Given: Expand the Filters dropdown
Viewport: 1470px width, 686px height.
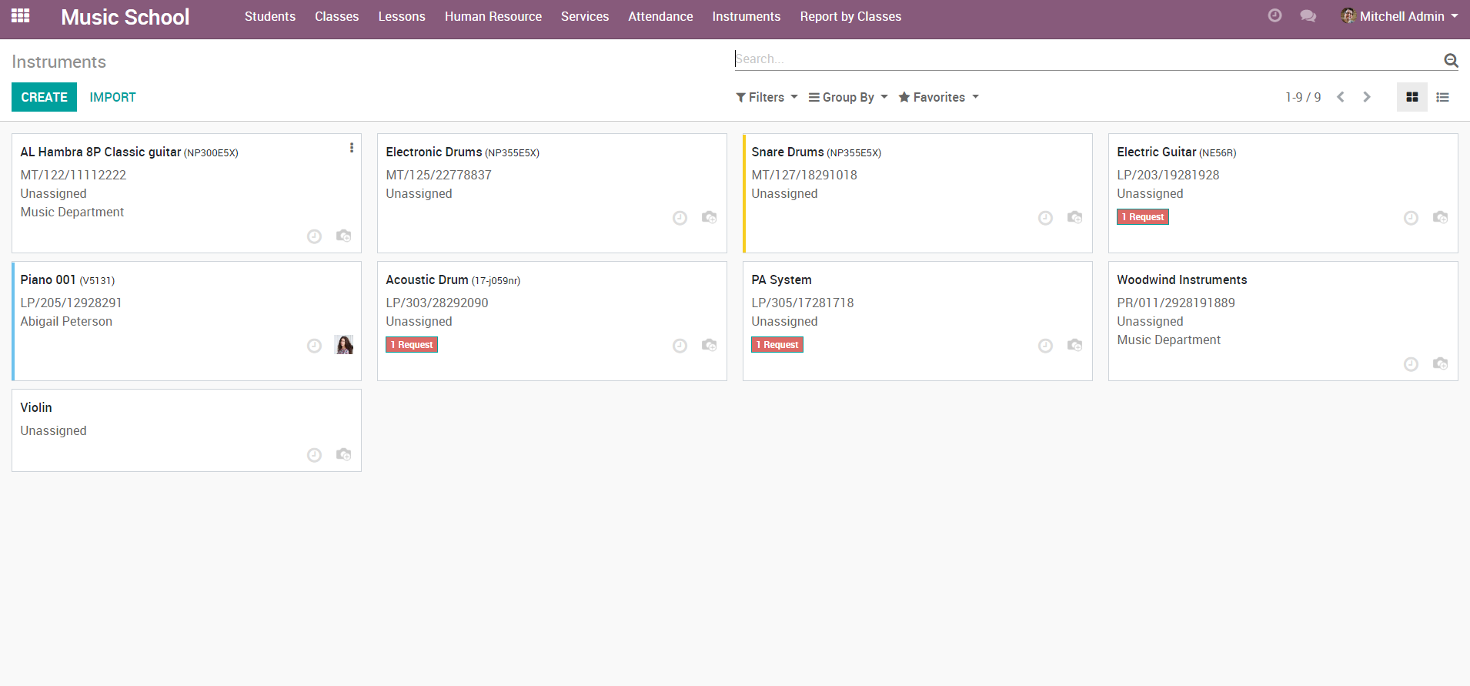Looking at the screenshot, I should tap(767, 97).
